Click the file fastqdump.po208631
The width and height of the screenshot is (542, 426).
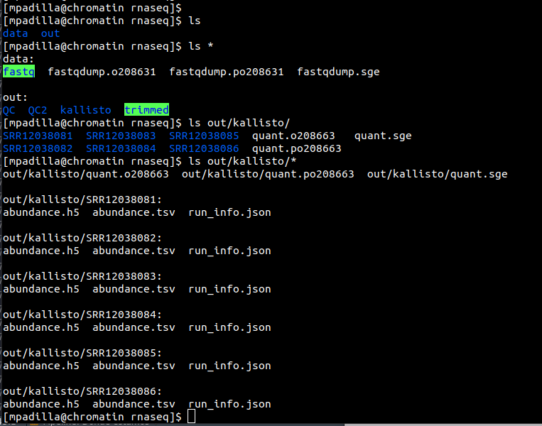227,72
